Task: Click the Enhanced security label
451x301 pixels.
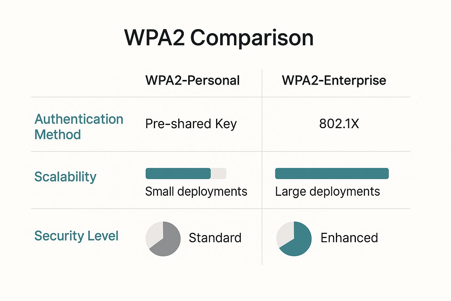Action: [x=349, y=238]
